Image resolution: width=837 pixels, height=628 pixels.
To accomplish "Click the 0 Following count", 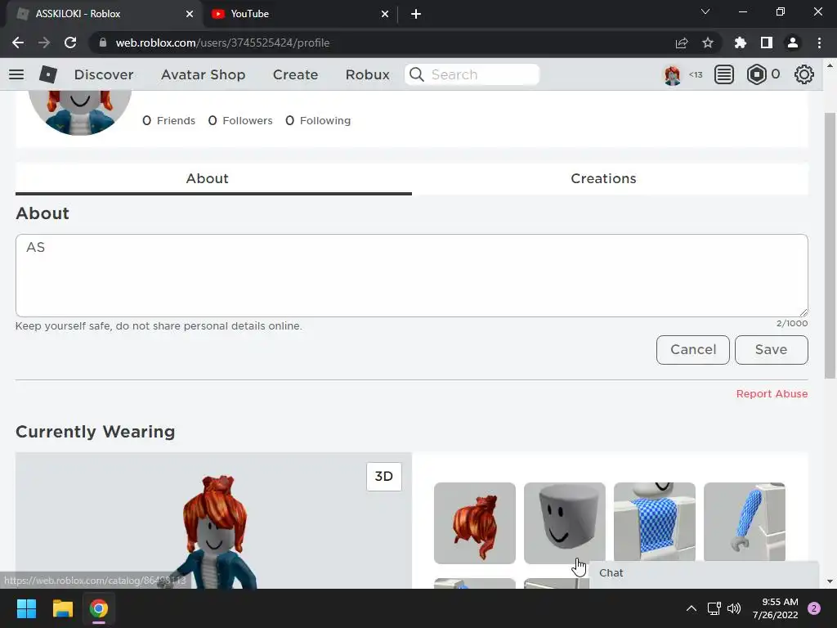I will click(318, 121).
